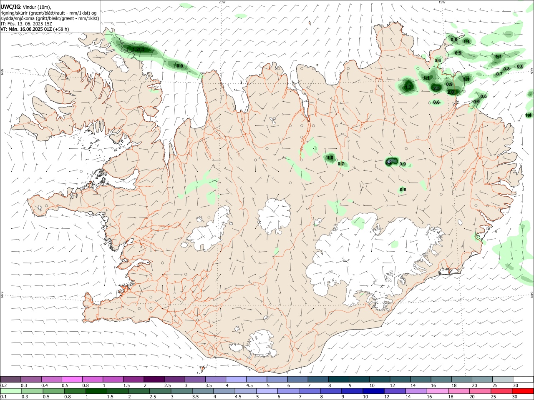Viewport: 534px width, 400px height.
Task: Select the 6 swatch in upper legend row
Action: click(x=297, y=379)
